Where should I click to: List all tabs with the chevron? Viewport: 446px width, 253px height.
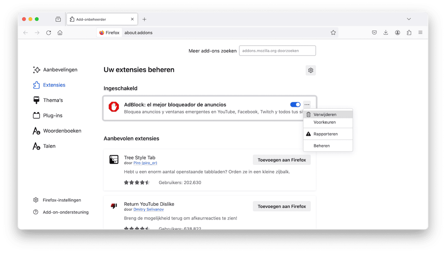(x=409, y=19)
